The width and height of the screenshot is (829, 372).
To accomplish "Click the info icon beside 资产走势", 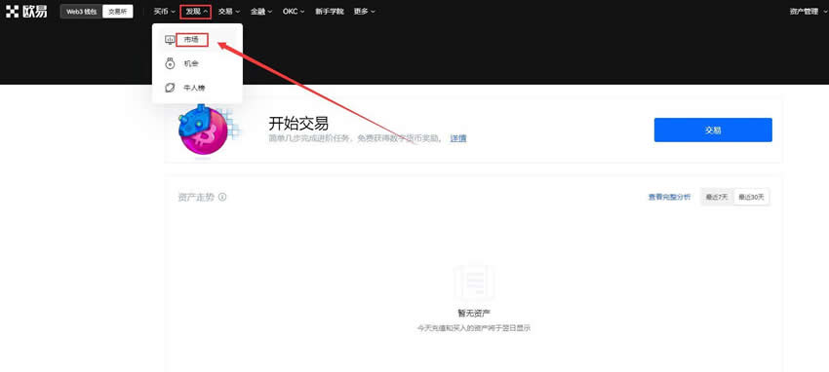I will [x=222, y=197].
